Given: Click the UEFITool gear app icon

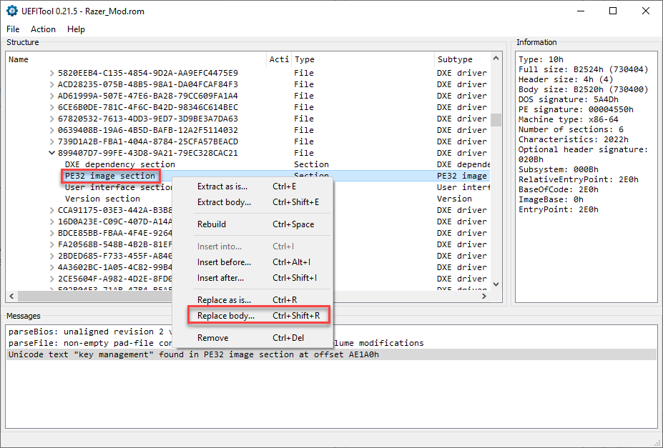Looking at the screenshot, I should pos(12,11).
